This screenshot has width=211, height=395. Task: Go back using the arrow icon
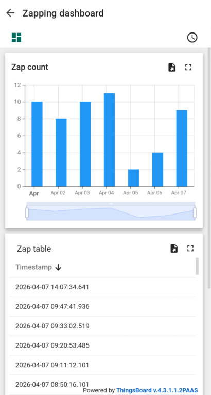tap(10, 13)
